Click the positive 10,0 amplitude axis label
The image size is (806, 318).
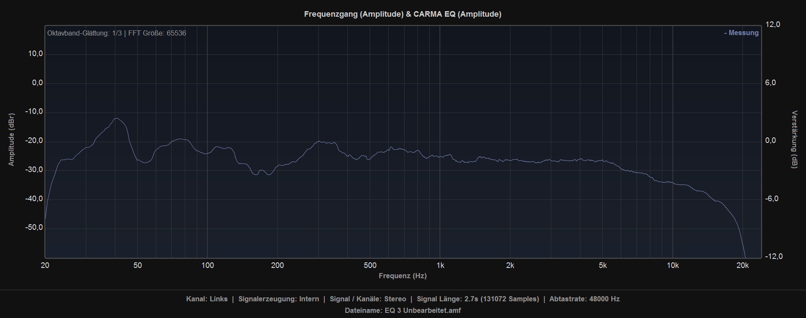coord(35,54)
